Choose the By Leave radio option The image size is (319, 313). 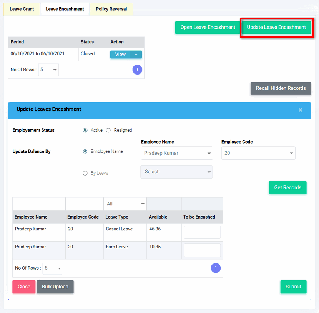coord(85,173)
